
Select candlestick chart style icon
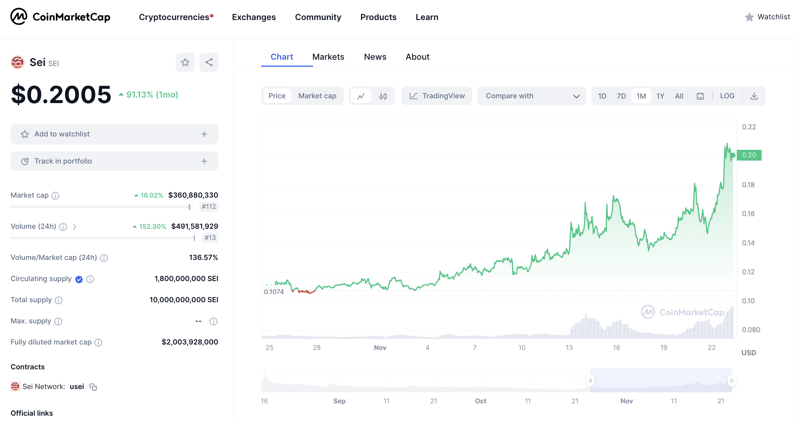(x=383, y=96)
